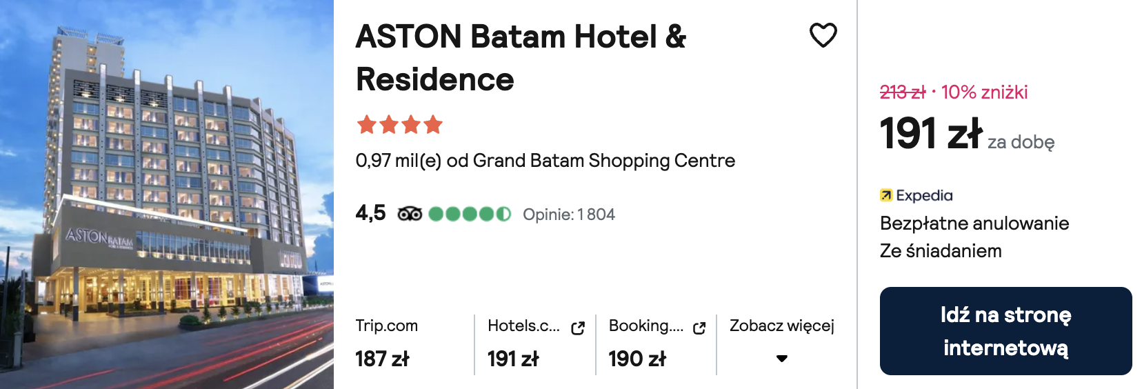Open Booking.com external link icon
1142x389 pixels.
click(699, 328)
